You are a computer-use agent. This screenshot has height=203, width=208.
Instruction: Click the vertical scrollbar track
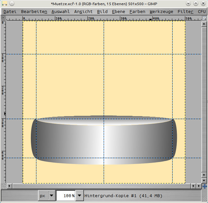tap(204, 100)
